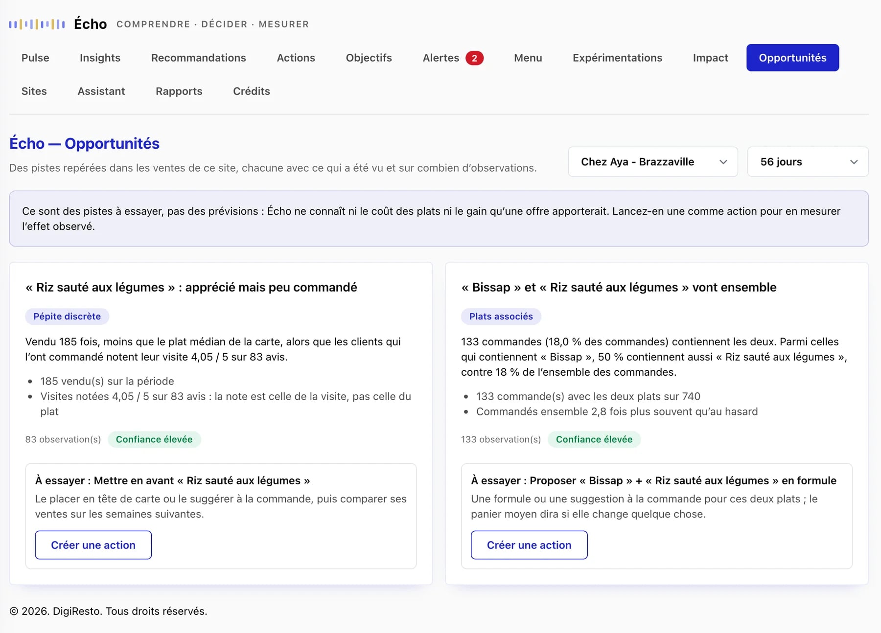This screenshot has width=881, height=633.
Task: Click the COMPRENDRE · DÉCIDER · MESURER tagline
Action: [x=212, y=24]
